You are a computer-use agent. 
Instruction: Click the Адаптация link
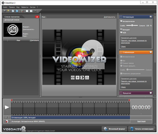point(142,121)
